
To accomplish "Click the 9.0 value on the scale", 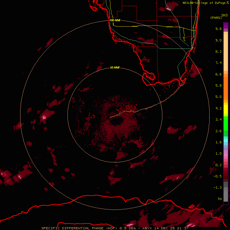I will point(218,40).
